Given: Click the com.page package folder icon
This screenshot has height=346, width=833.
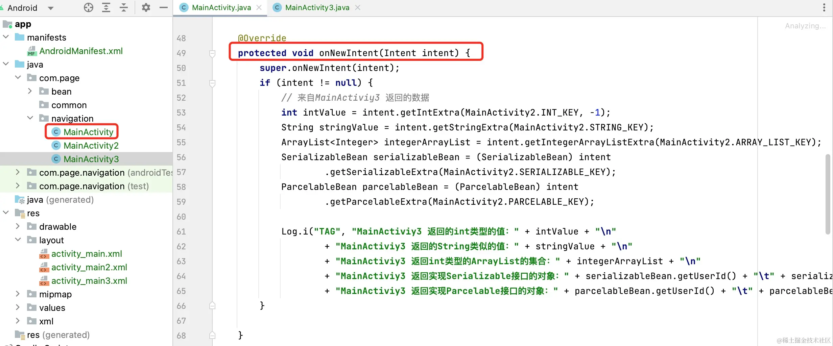Looking at the screenshot, I should (32, 77).
